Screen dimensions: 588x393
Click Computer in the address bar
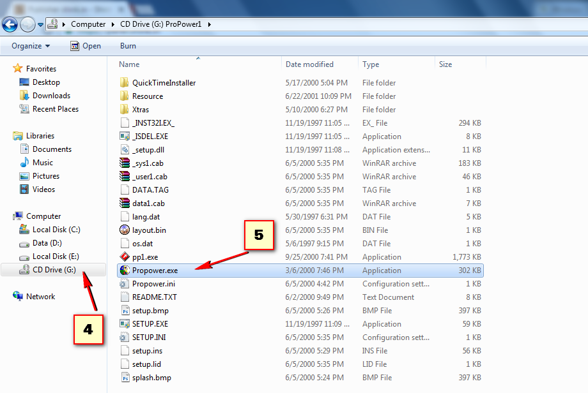click(88, 24)
